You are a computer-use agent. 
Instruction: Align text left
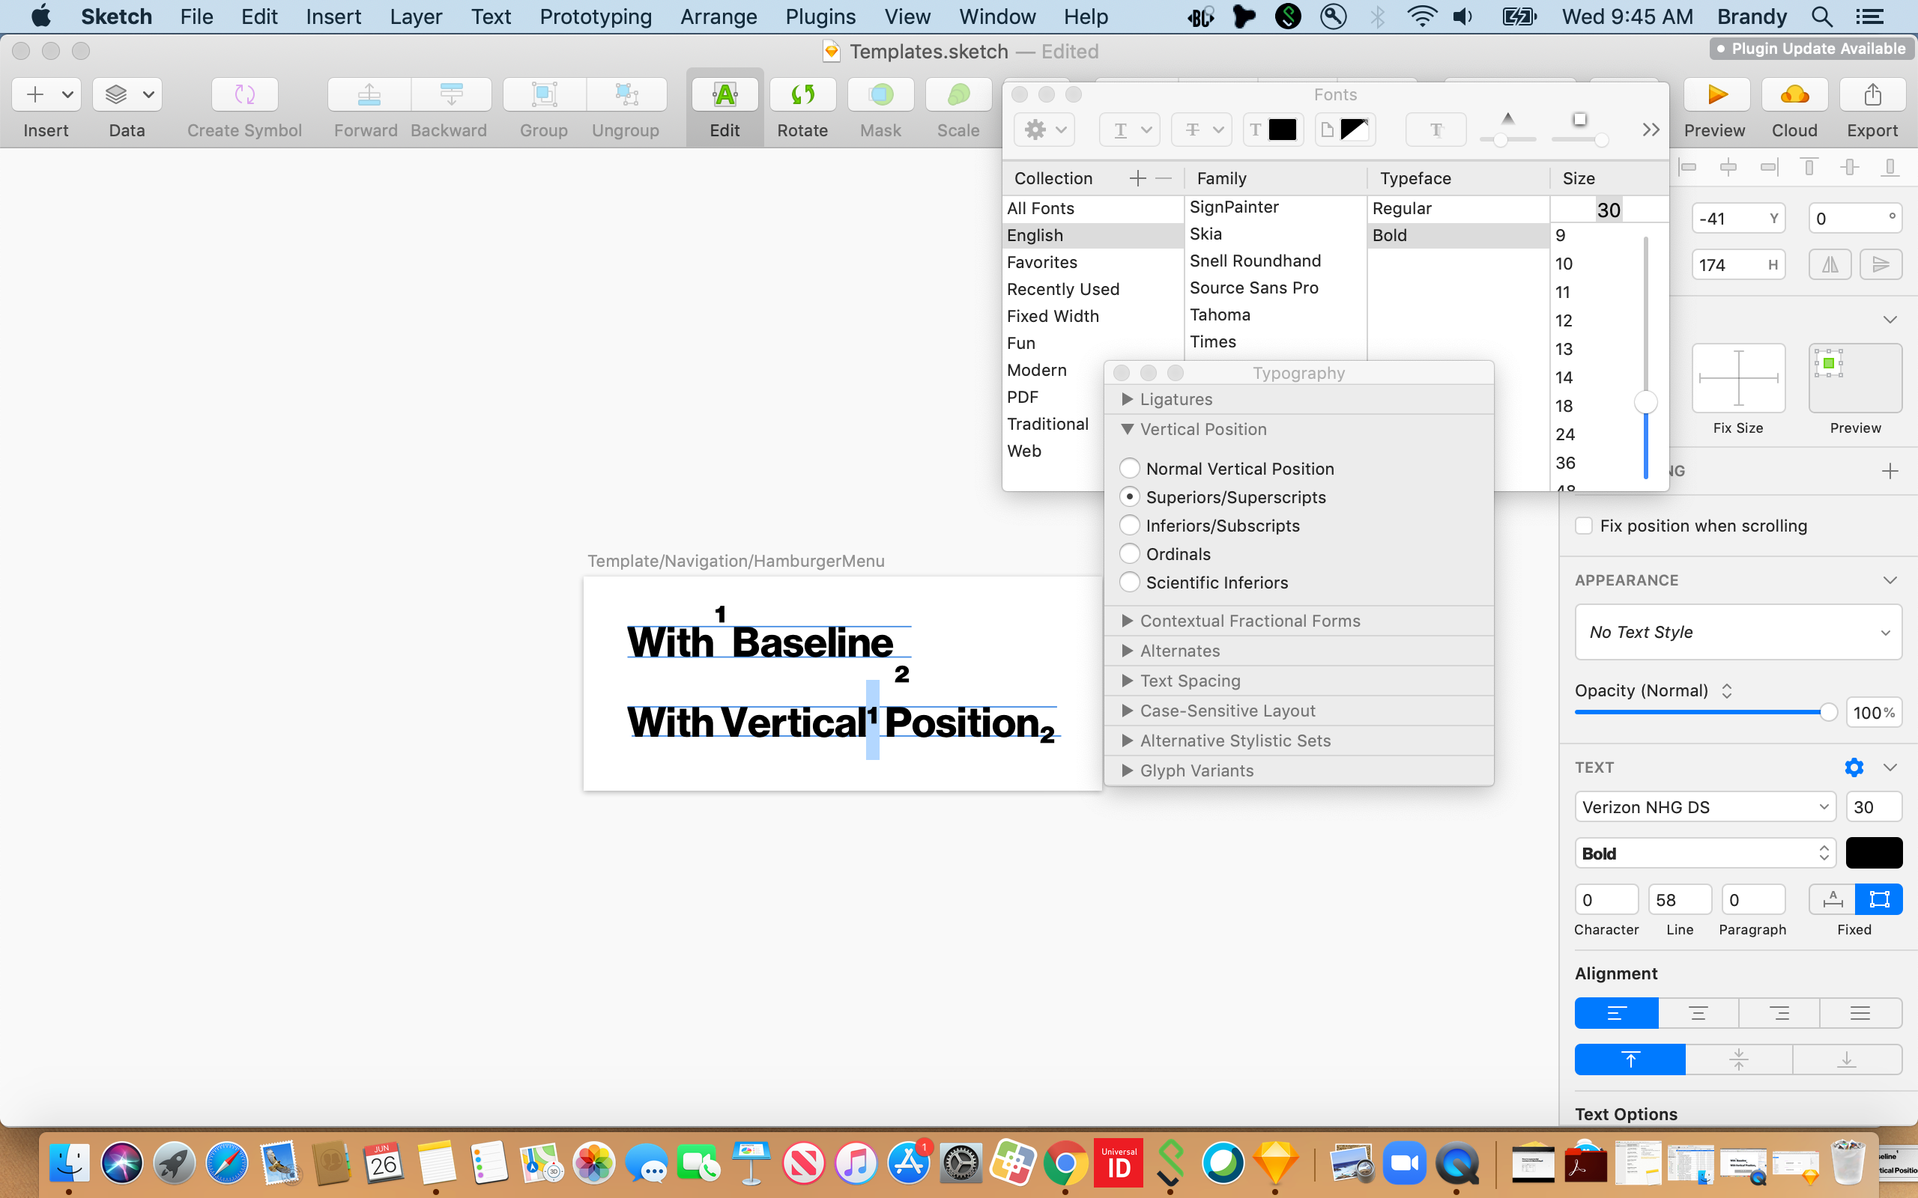click(1616, 1012)
